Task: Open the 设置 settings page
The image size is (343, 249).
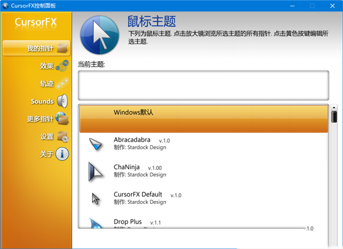Action: click(x=47, y=137)
